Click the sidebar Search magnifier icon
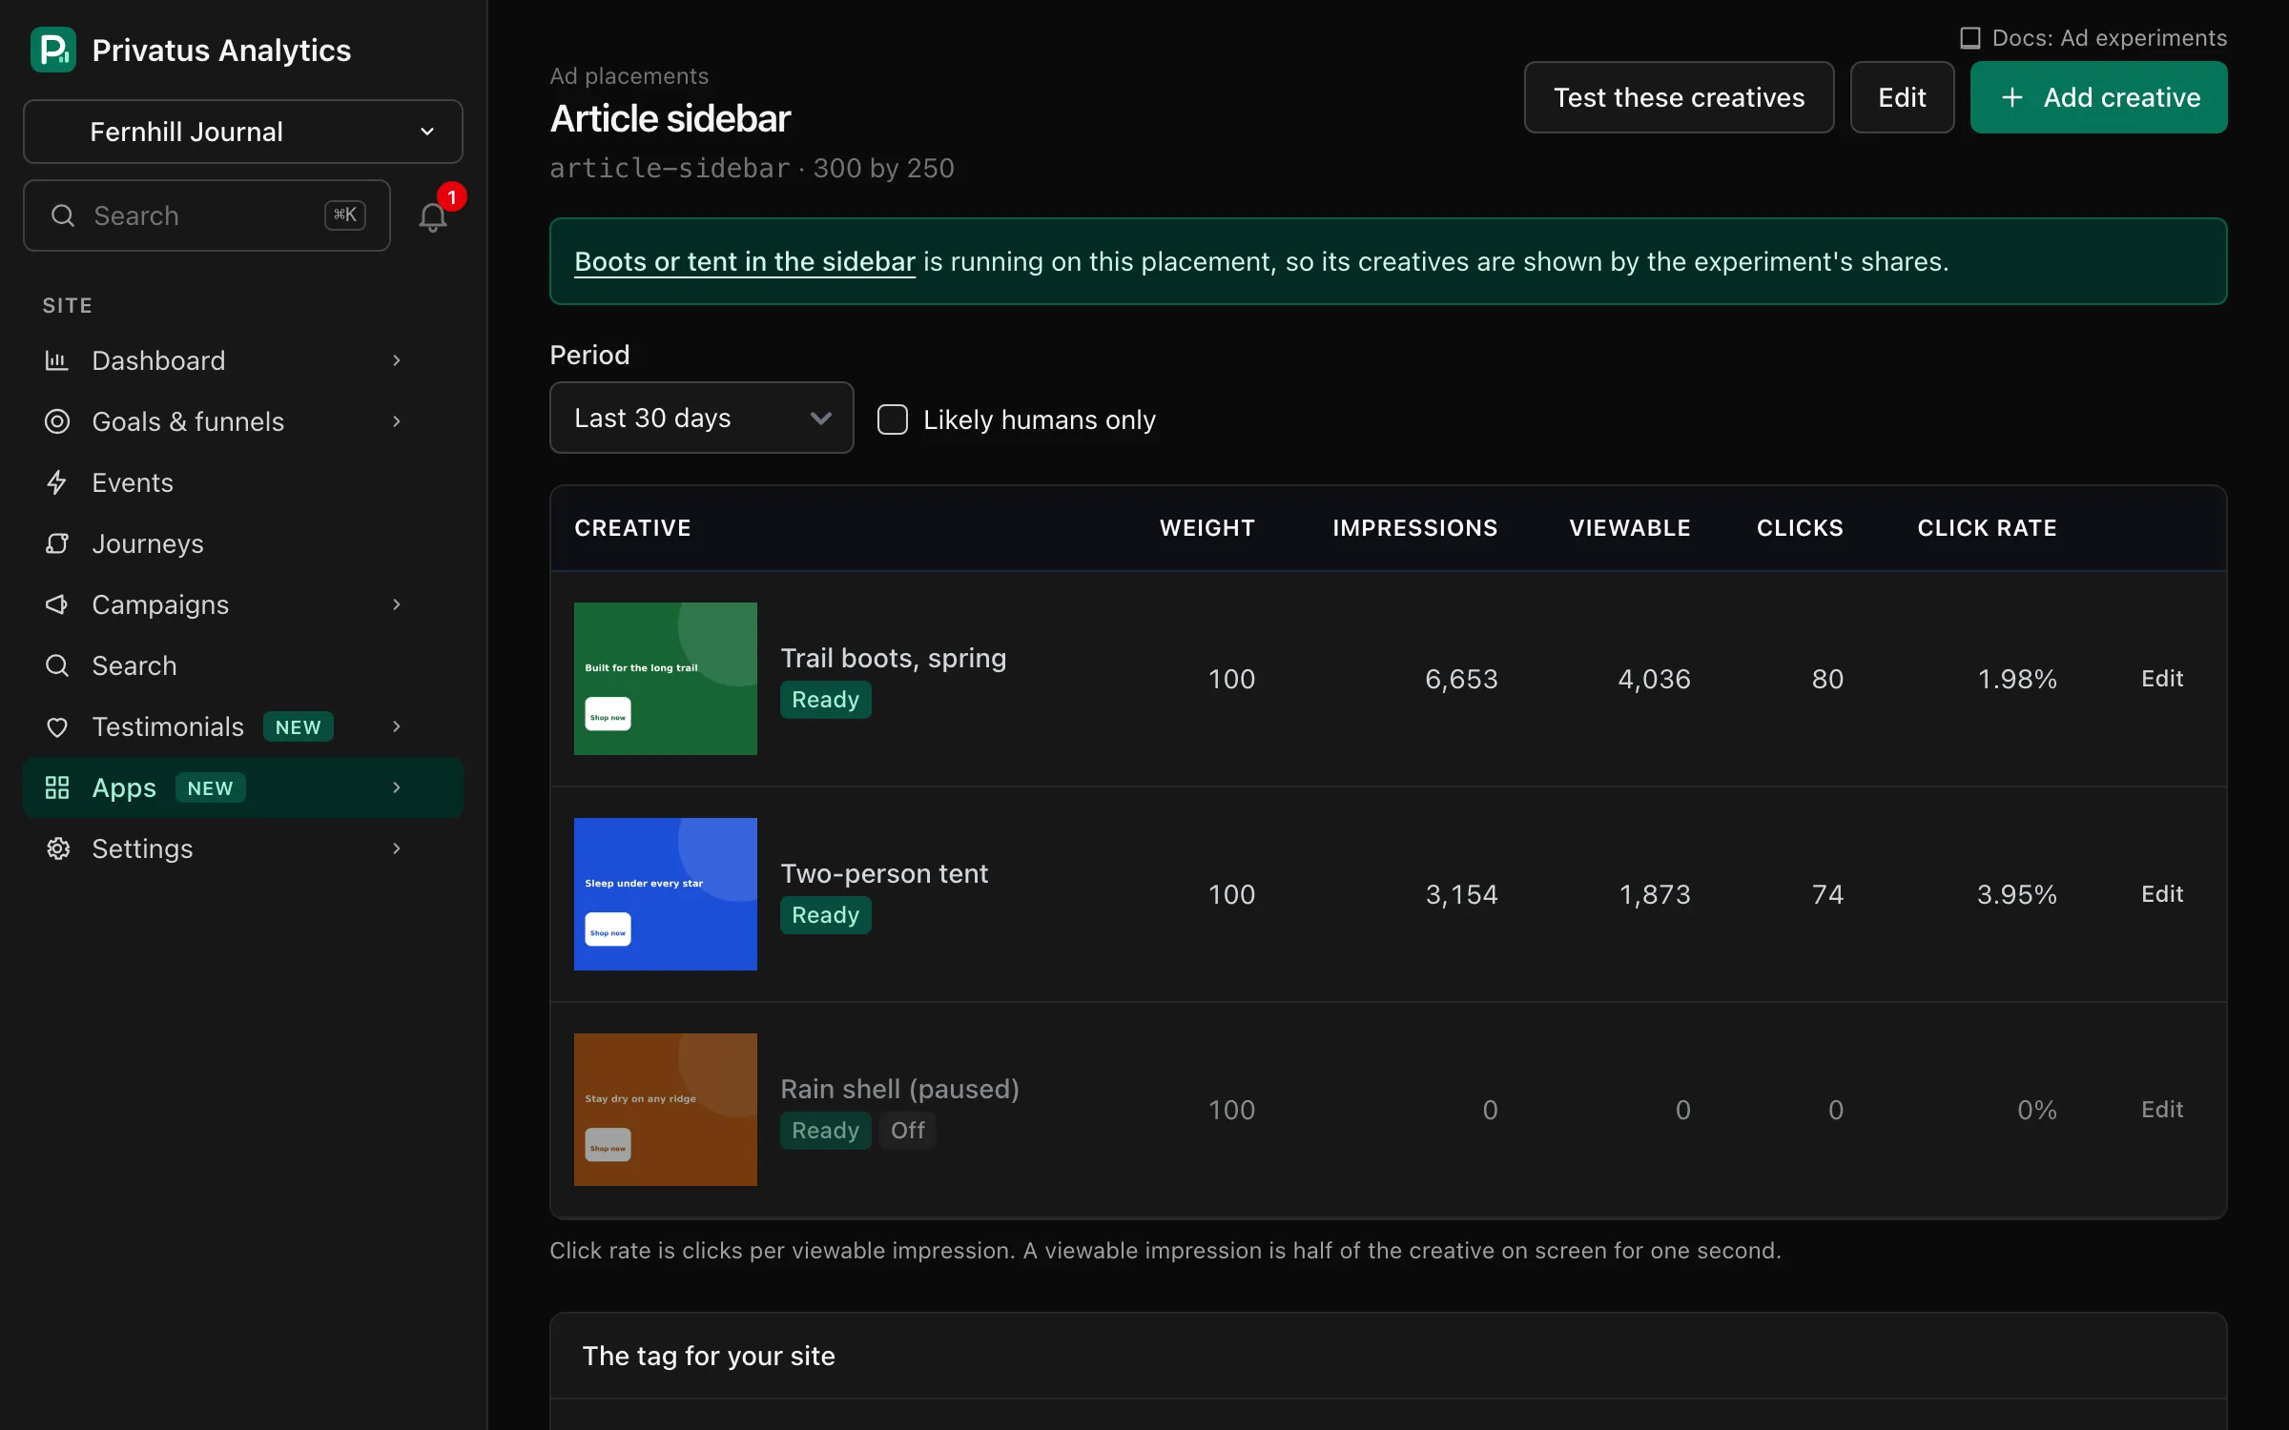 pos(57,665)
